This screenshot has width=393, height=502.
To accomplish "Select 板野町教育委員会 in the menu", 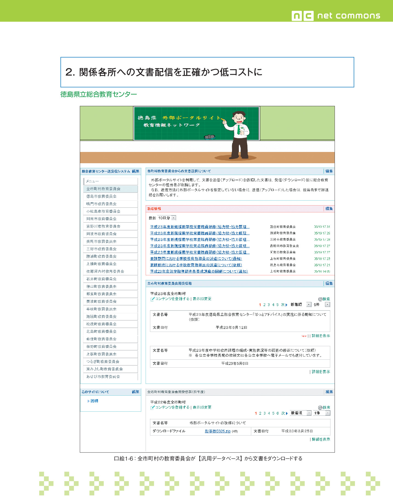I will pyautogui.click(x=111, y=347).
